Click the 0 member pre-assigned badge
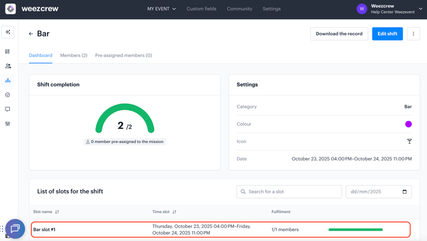The width and height of the screenshot is (427, 241). (125, 141)
